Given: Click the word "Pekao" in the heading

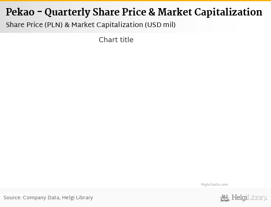Looking at the screenshot, I should (20, 12).
